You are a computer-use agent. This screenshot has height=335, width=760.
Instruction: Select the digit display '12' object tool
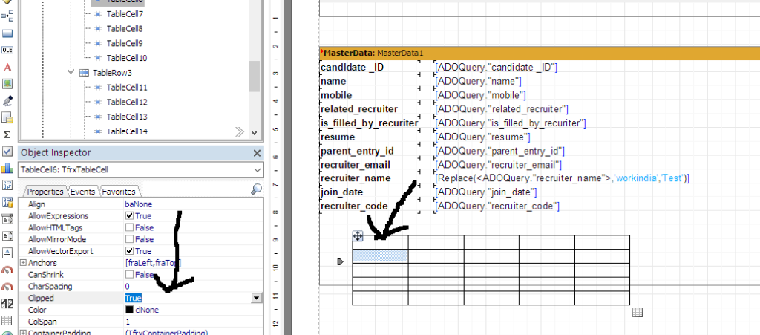(x=7, y=304)
